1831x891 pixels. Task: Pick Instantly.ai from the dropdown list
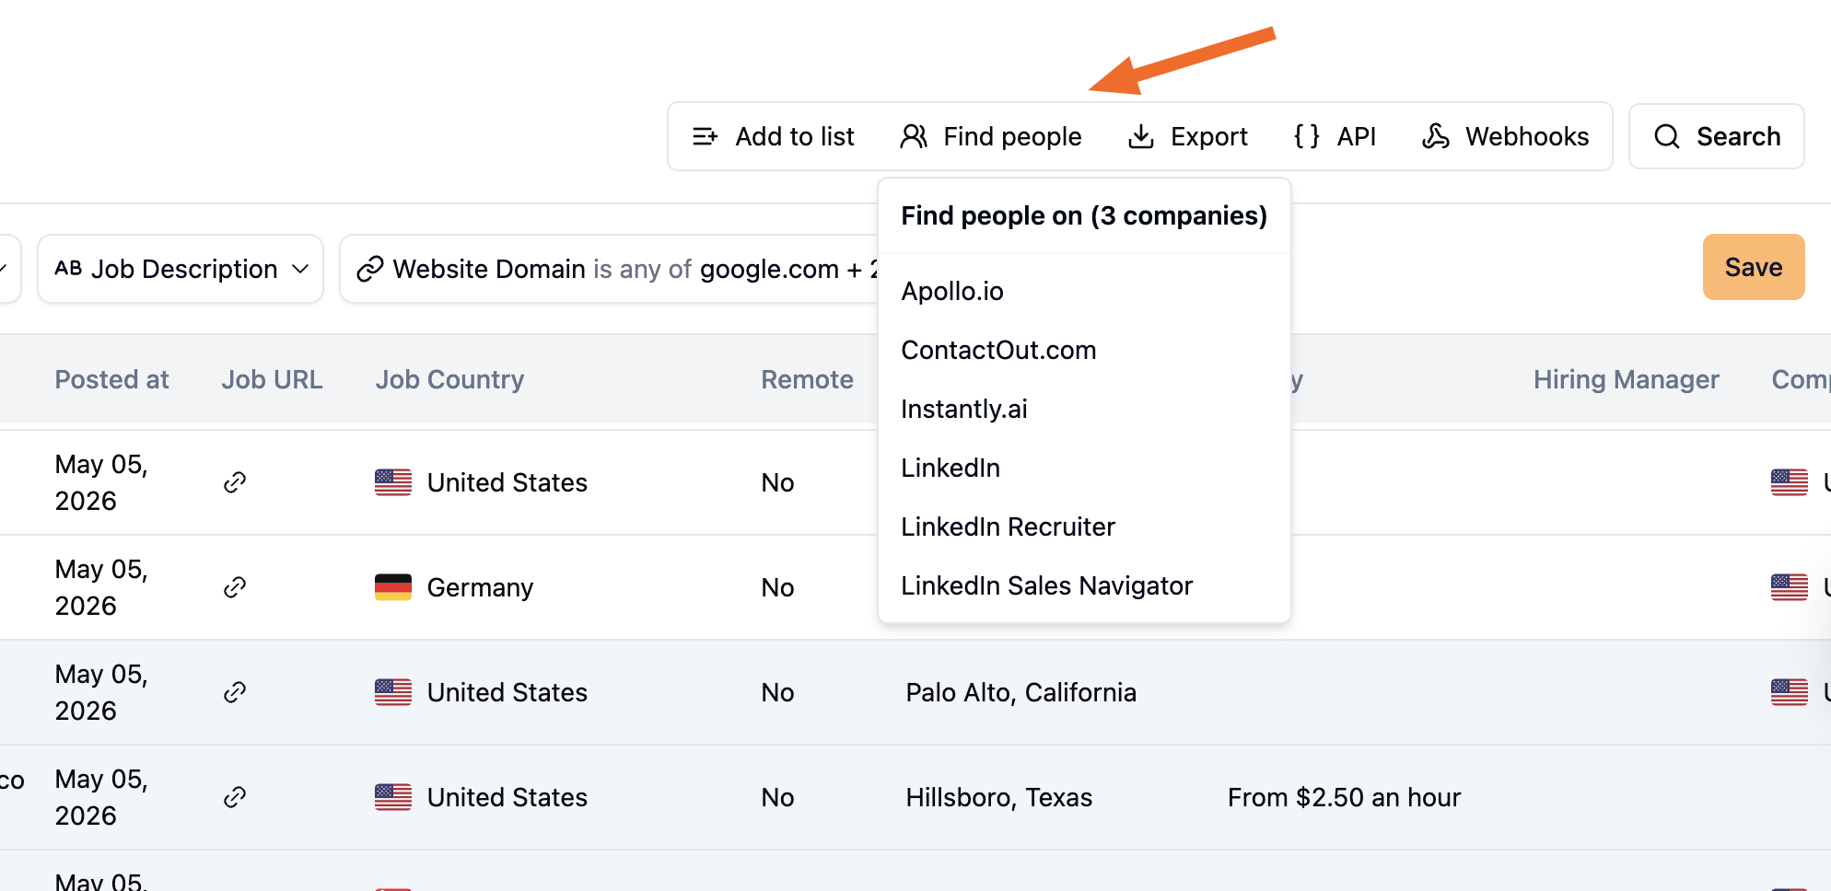964,409
